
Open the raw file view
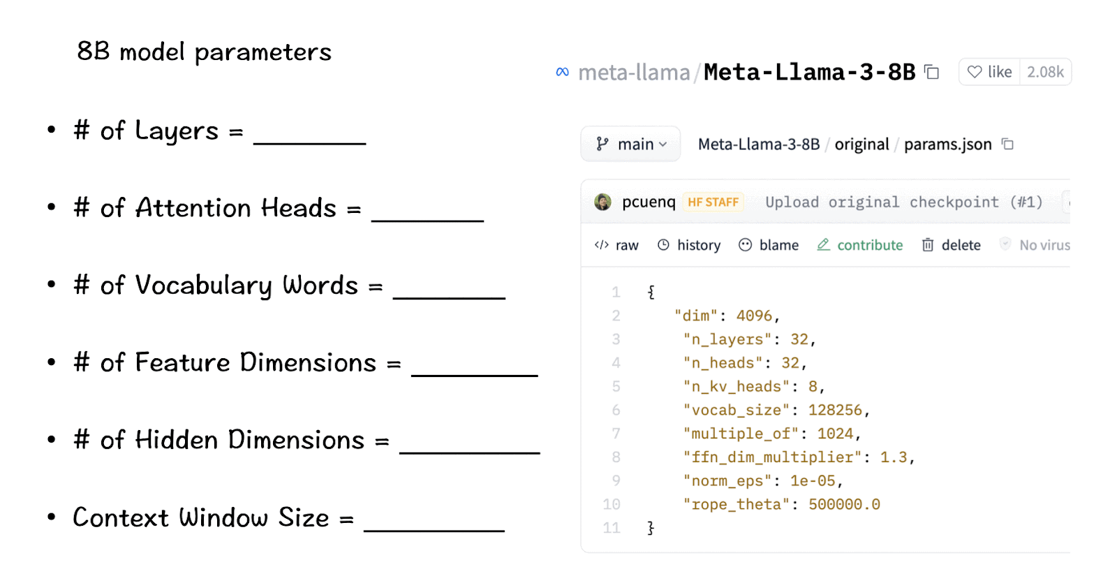[x=616, y=245]
